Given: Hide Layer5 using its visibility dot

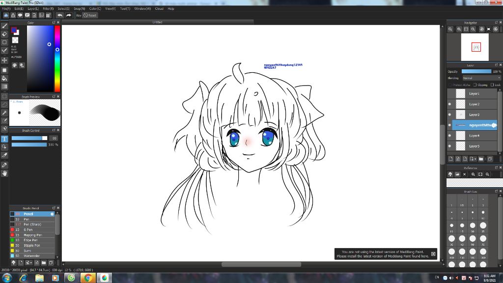Looking at the screenshot, I should (x=449, y=146).
